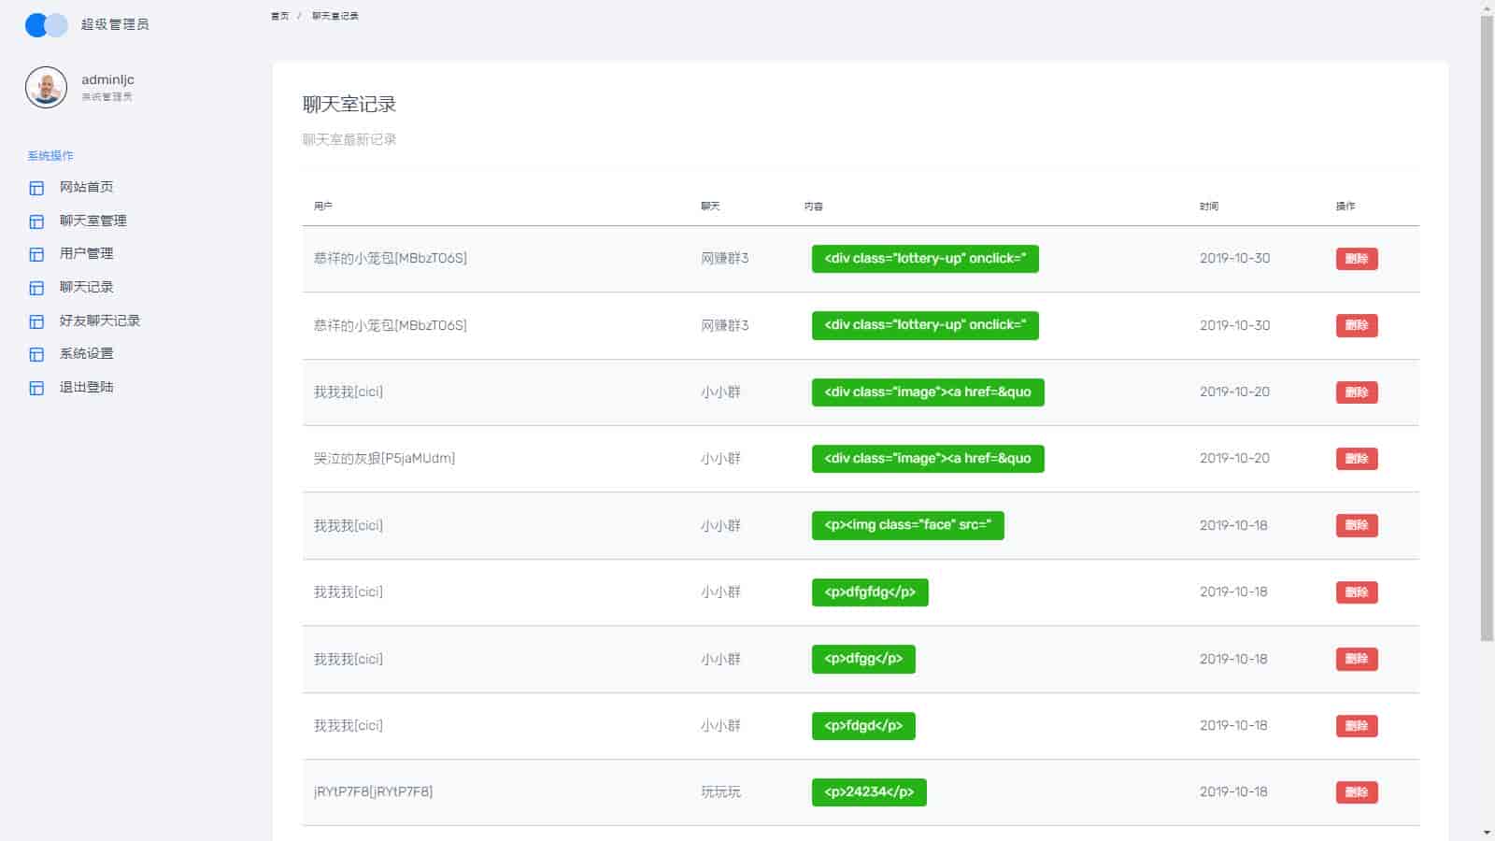Open the adminljc avatar picture
1495x841 pixels.
(x=46, y=88)
